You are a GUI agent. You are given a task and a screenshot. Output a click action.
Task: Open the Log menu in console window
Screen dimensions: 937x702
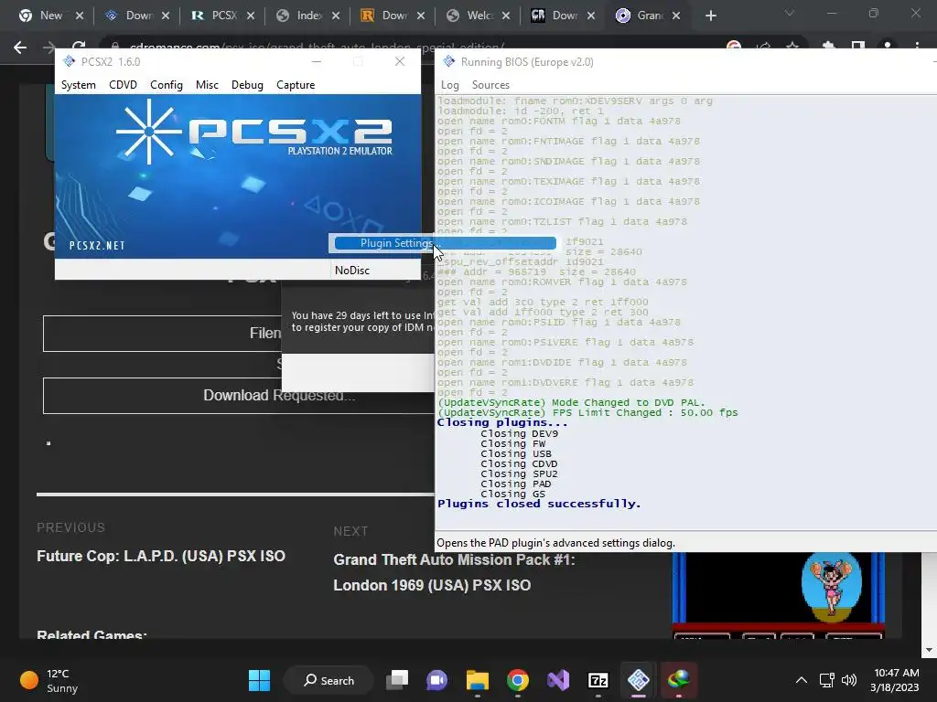click(x=450, y=85)
